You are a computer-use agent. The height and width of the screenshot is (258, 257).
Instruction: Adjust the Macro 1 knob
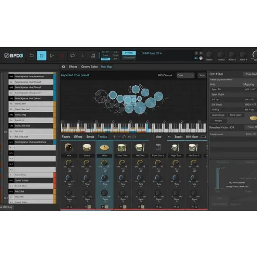(210, 54)
